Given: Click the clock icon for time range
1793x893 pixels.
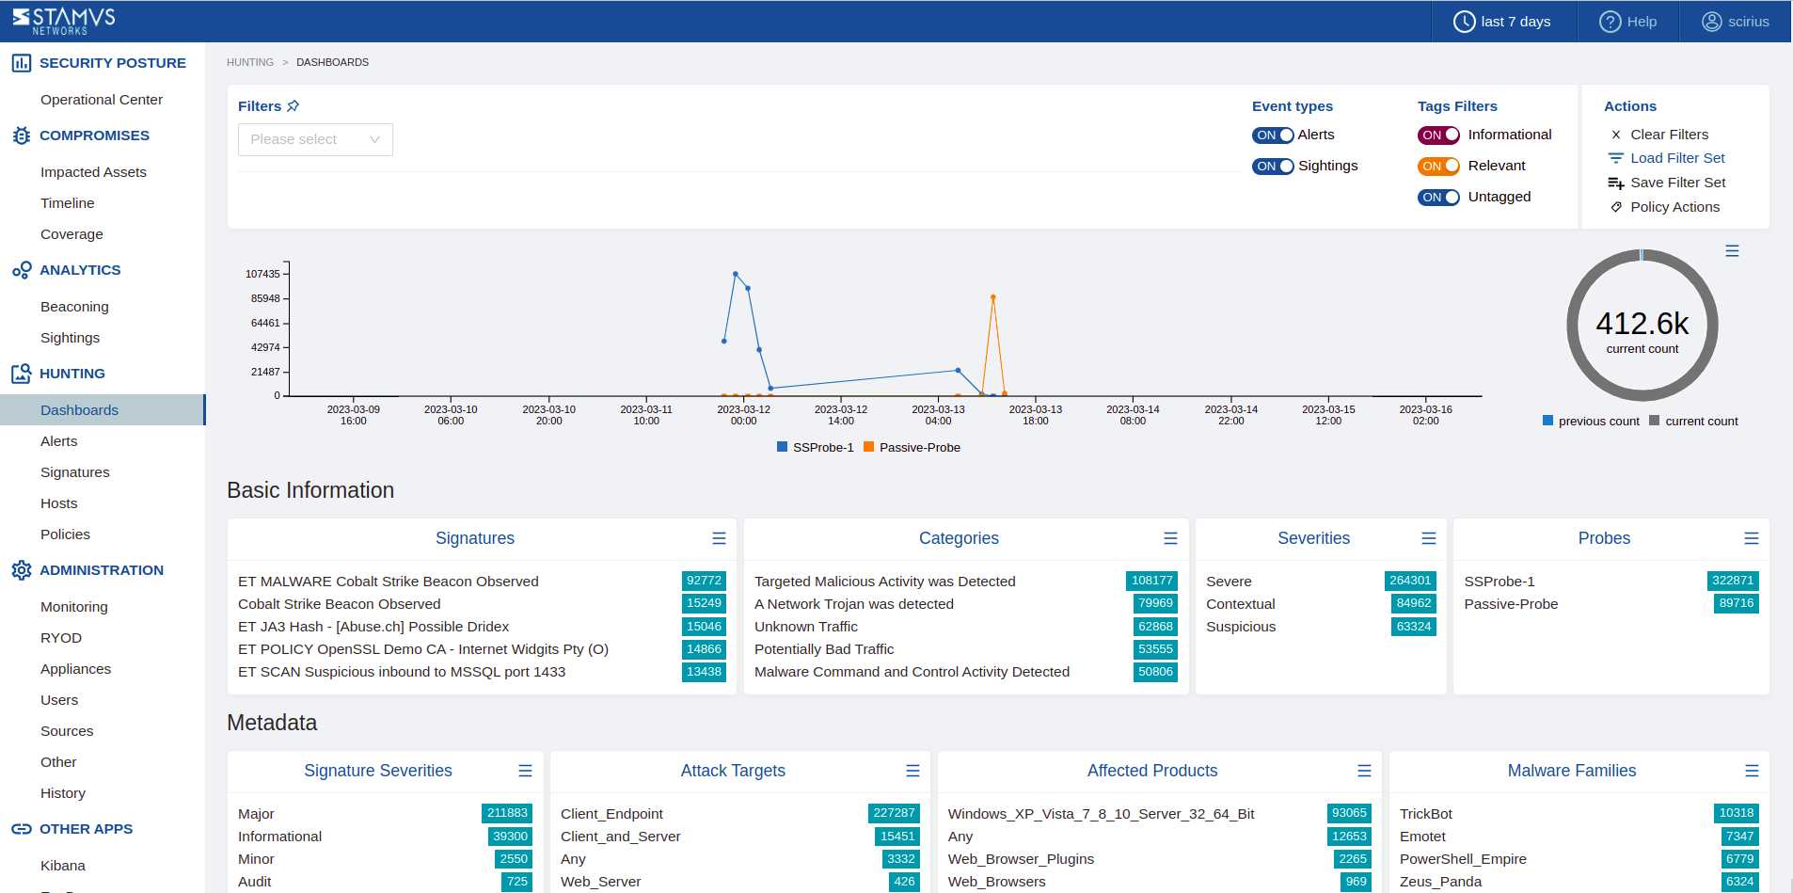Looking at the screenshot, I should point(1464,22).
